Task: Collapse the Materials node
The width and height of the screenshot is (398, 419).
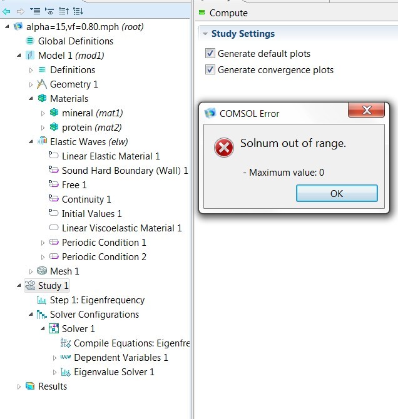Action: click(31, 99)
